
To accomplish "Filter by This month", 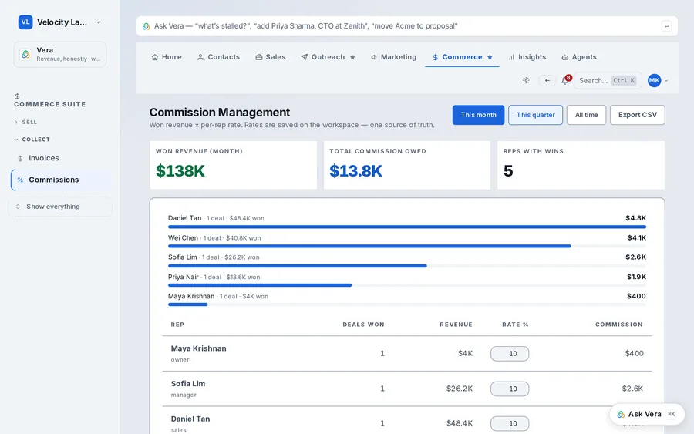I will pyautogui.click(x=478, y=115).
